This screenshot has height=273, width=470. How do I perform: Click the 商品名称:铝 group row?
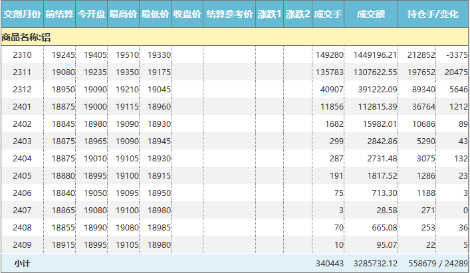[x=27, y=38]
